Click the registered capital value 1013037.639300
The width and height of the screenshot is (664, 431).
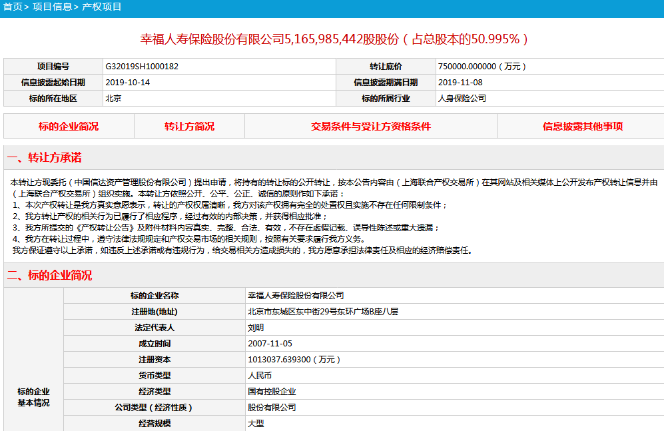point(294,360)
